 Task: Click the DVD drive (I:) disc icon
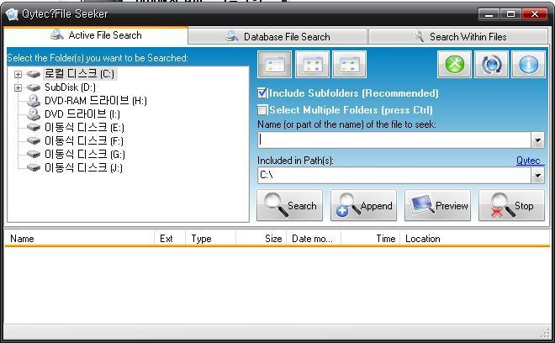pyautogui.click(x=34, y=114)
